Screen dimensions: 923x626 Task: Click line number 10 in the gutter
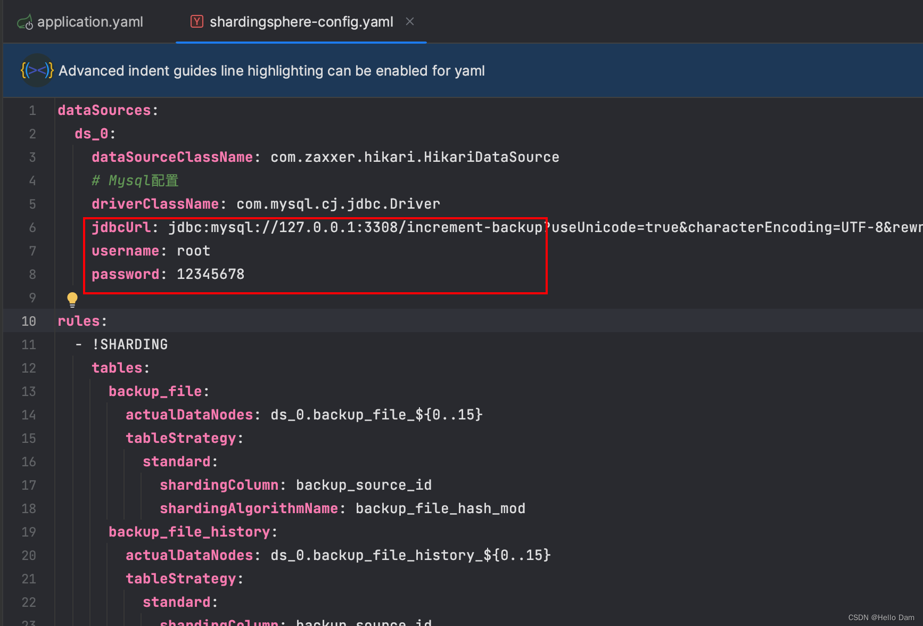click(x=29, y=321)
